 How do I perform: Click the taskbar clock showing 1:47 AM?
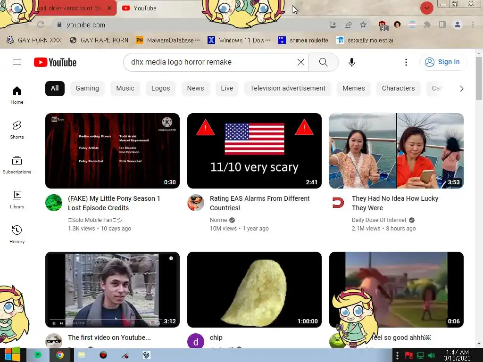click(x=458, y=355)
